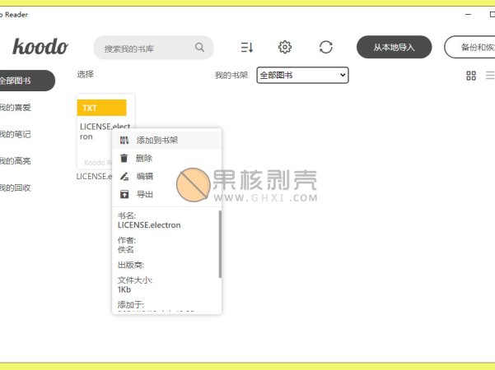Open 我的笔记 in the sidebar
This screenshot has height=370, width=495.
click(15, 135)
